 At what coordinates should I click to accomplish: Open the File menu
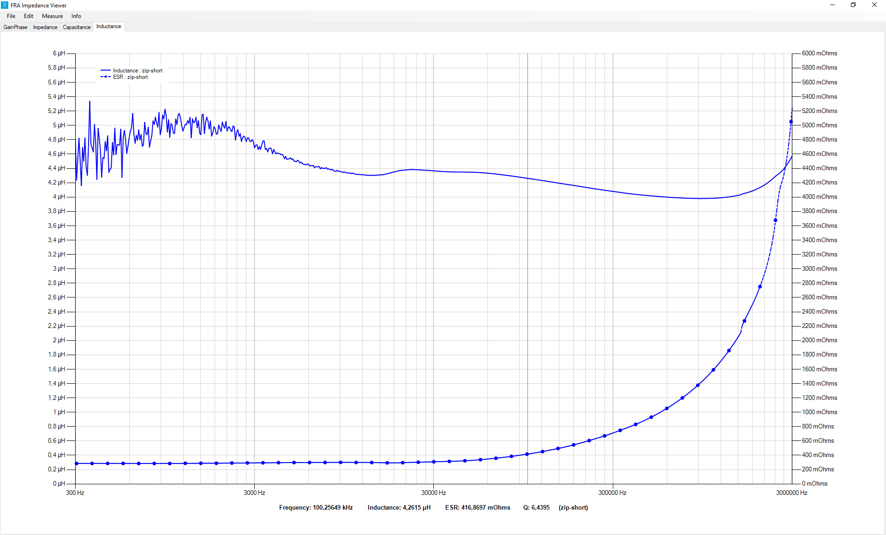[x=11, y=16]
